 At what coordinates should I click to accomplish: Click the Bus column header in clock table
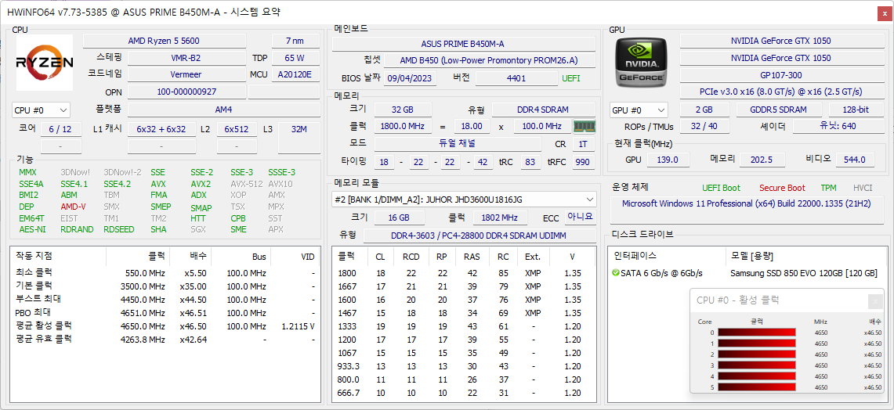click(x=242, y=257)
